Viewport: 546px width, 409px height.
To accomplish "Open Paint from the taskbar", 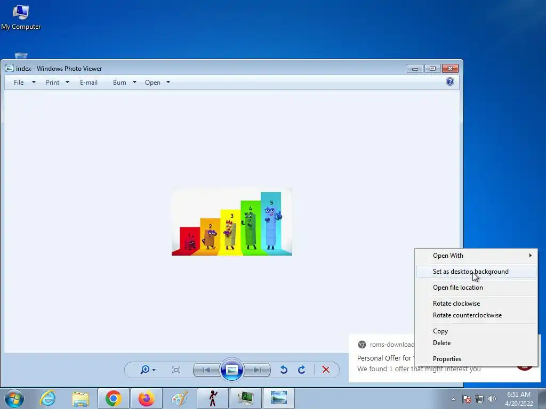I will (179, 398).
